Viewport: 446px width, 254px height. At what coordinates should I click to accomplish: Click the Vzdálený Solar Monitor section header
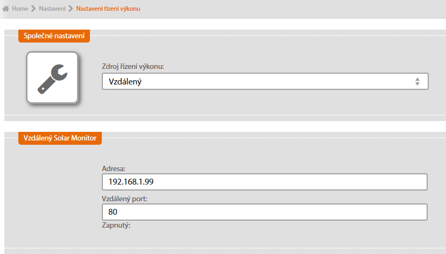click(60, 138)
